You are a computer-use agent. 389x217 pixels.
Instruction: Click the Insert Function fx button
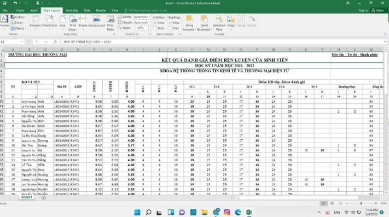pyautogui.click(x=55, y=42)
